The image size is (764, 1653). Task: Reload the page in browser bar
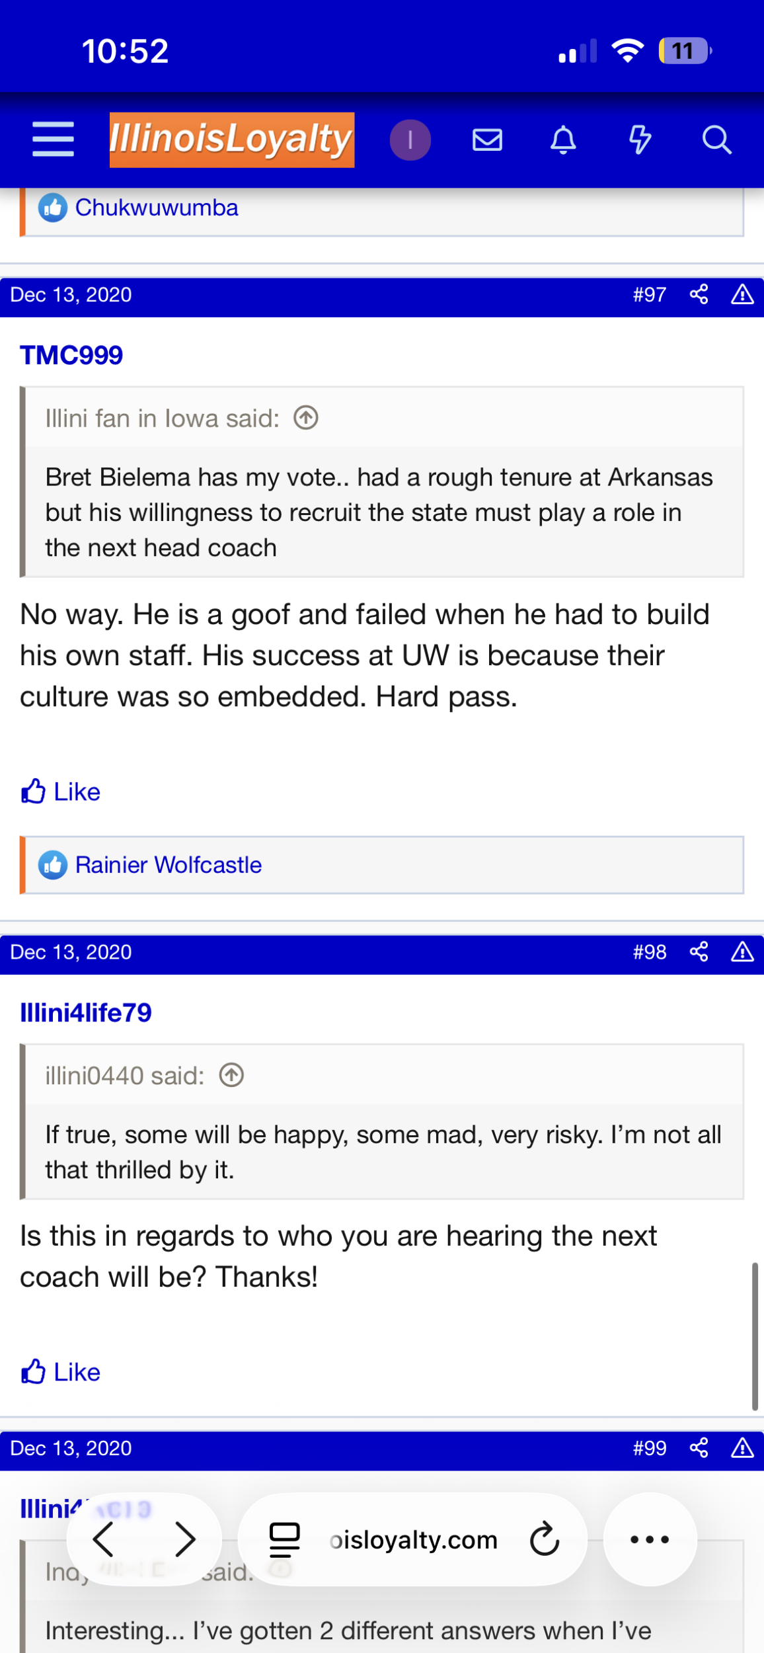coord(545,1539)
